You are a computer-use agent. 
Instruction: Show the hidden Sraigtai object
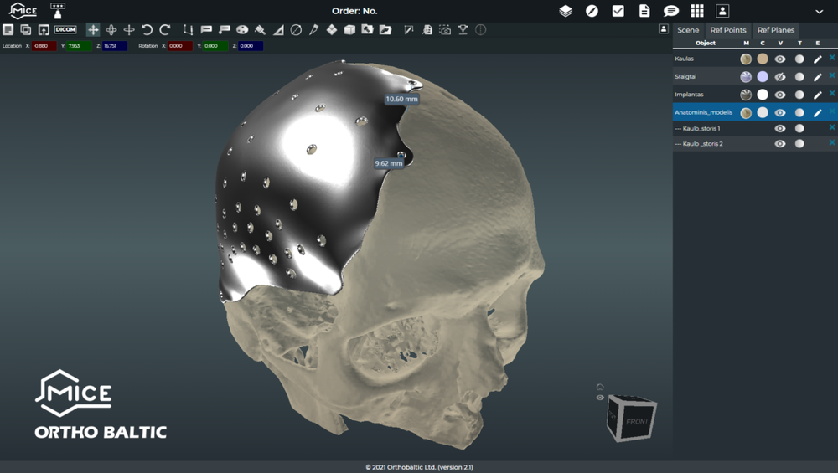780,77
